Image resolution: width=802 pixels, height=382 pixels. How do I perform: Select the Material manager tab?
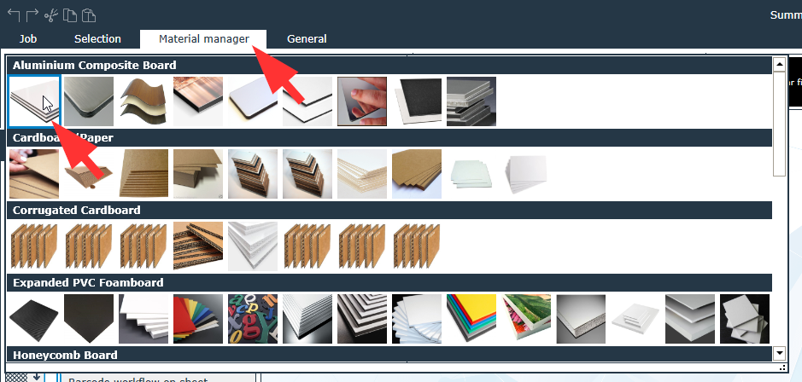[203, 39]
